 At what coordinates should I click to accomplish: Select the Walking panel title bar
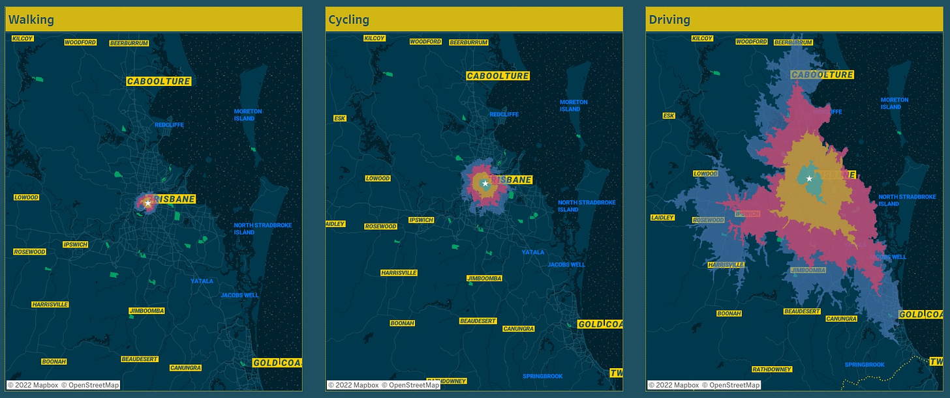point(154,19)
